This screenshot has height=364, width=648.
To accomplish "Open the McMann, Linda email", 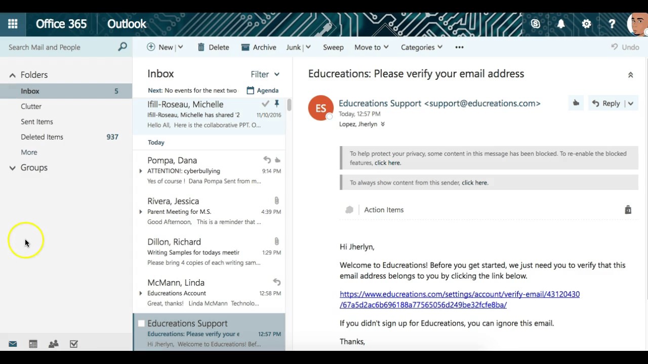I will [x=209, y=293].
